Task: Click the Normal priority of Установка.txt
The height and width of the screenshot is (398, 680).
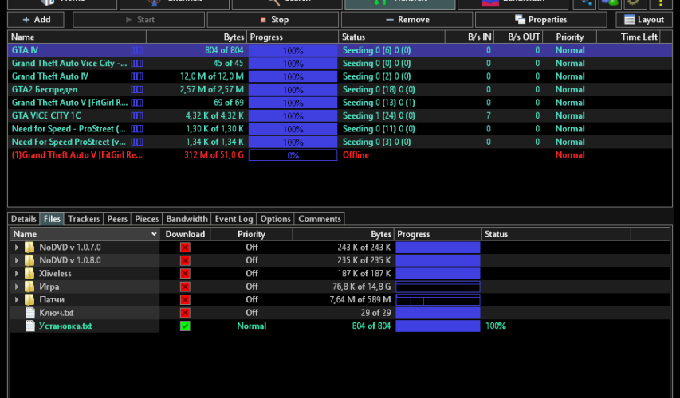Action: point(252,326)
